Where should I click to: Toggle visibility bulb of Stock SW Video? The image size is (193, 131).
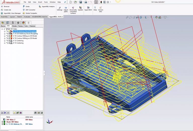click(2, 122)
